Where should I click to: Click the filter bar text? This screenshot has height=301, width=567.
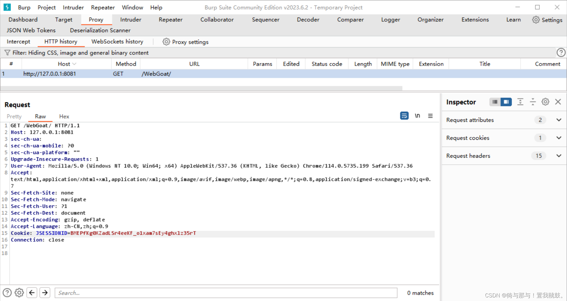pyautogui.click(x=80, y=53)
